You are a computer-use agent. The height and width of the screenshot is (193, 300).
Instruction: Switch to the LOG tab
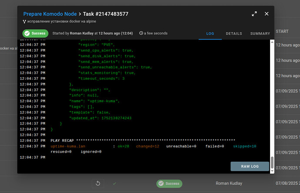pyautogui.click(x=210, y=33)
